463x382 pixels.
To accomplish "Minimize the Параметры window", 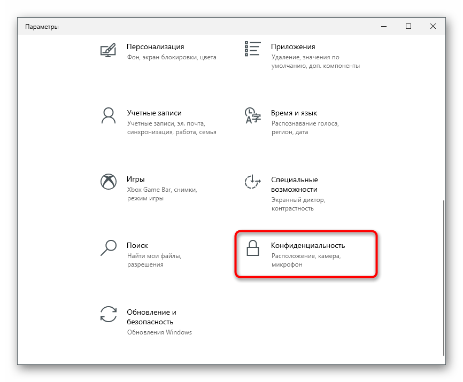I will pyautogui.click(x=384, y=26).
